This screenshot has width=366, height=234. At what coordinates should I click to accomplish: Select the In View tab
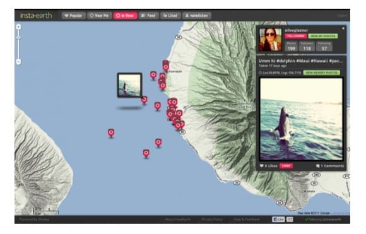coord(126,16)
